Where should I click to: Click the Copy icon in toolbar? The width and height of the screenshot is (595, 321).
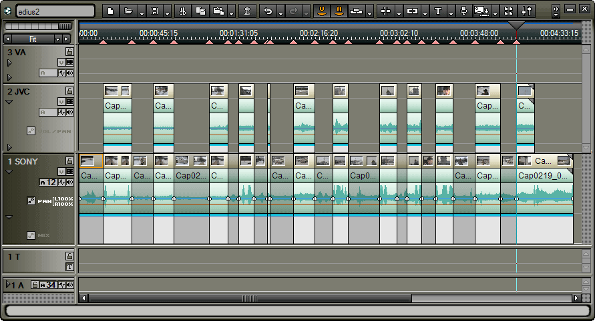click(200, 11)
